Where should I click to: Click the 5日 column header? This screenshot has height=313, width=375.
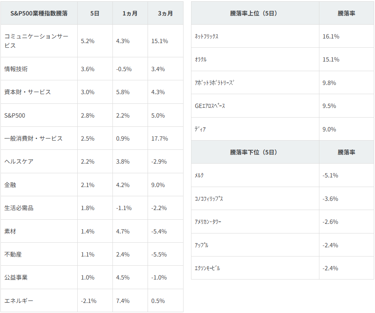(x=95, y=13)
